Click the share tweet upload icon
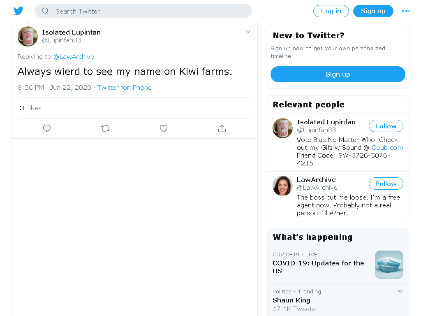Viewport: 421px width, 316px height. (222, 128)
